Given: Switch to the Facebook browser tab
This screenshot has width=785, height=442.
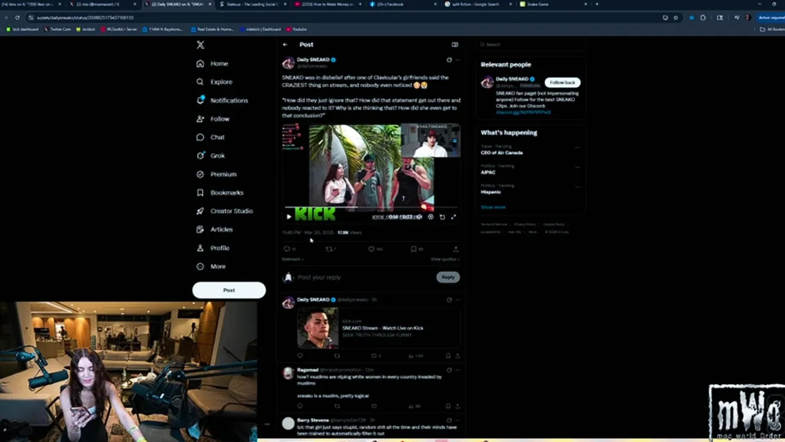Looking at the screenshot, I should click(402, 4).
